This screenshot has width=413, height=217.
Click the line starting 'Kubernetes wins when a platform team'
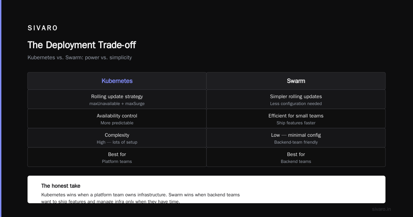140,195
